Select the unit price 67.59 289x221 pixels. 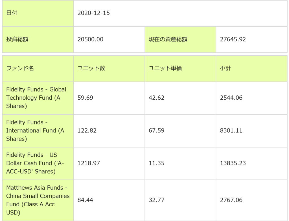[x=156, y=130]
